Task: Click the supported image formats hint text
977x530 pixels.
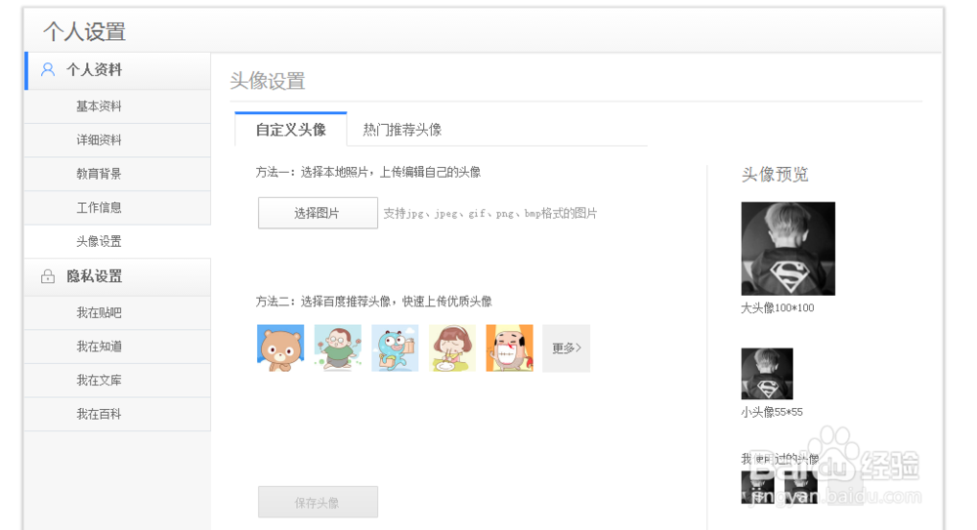Action: coord(490,213)
